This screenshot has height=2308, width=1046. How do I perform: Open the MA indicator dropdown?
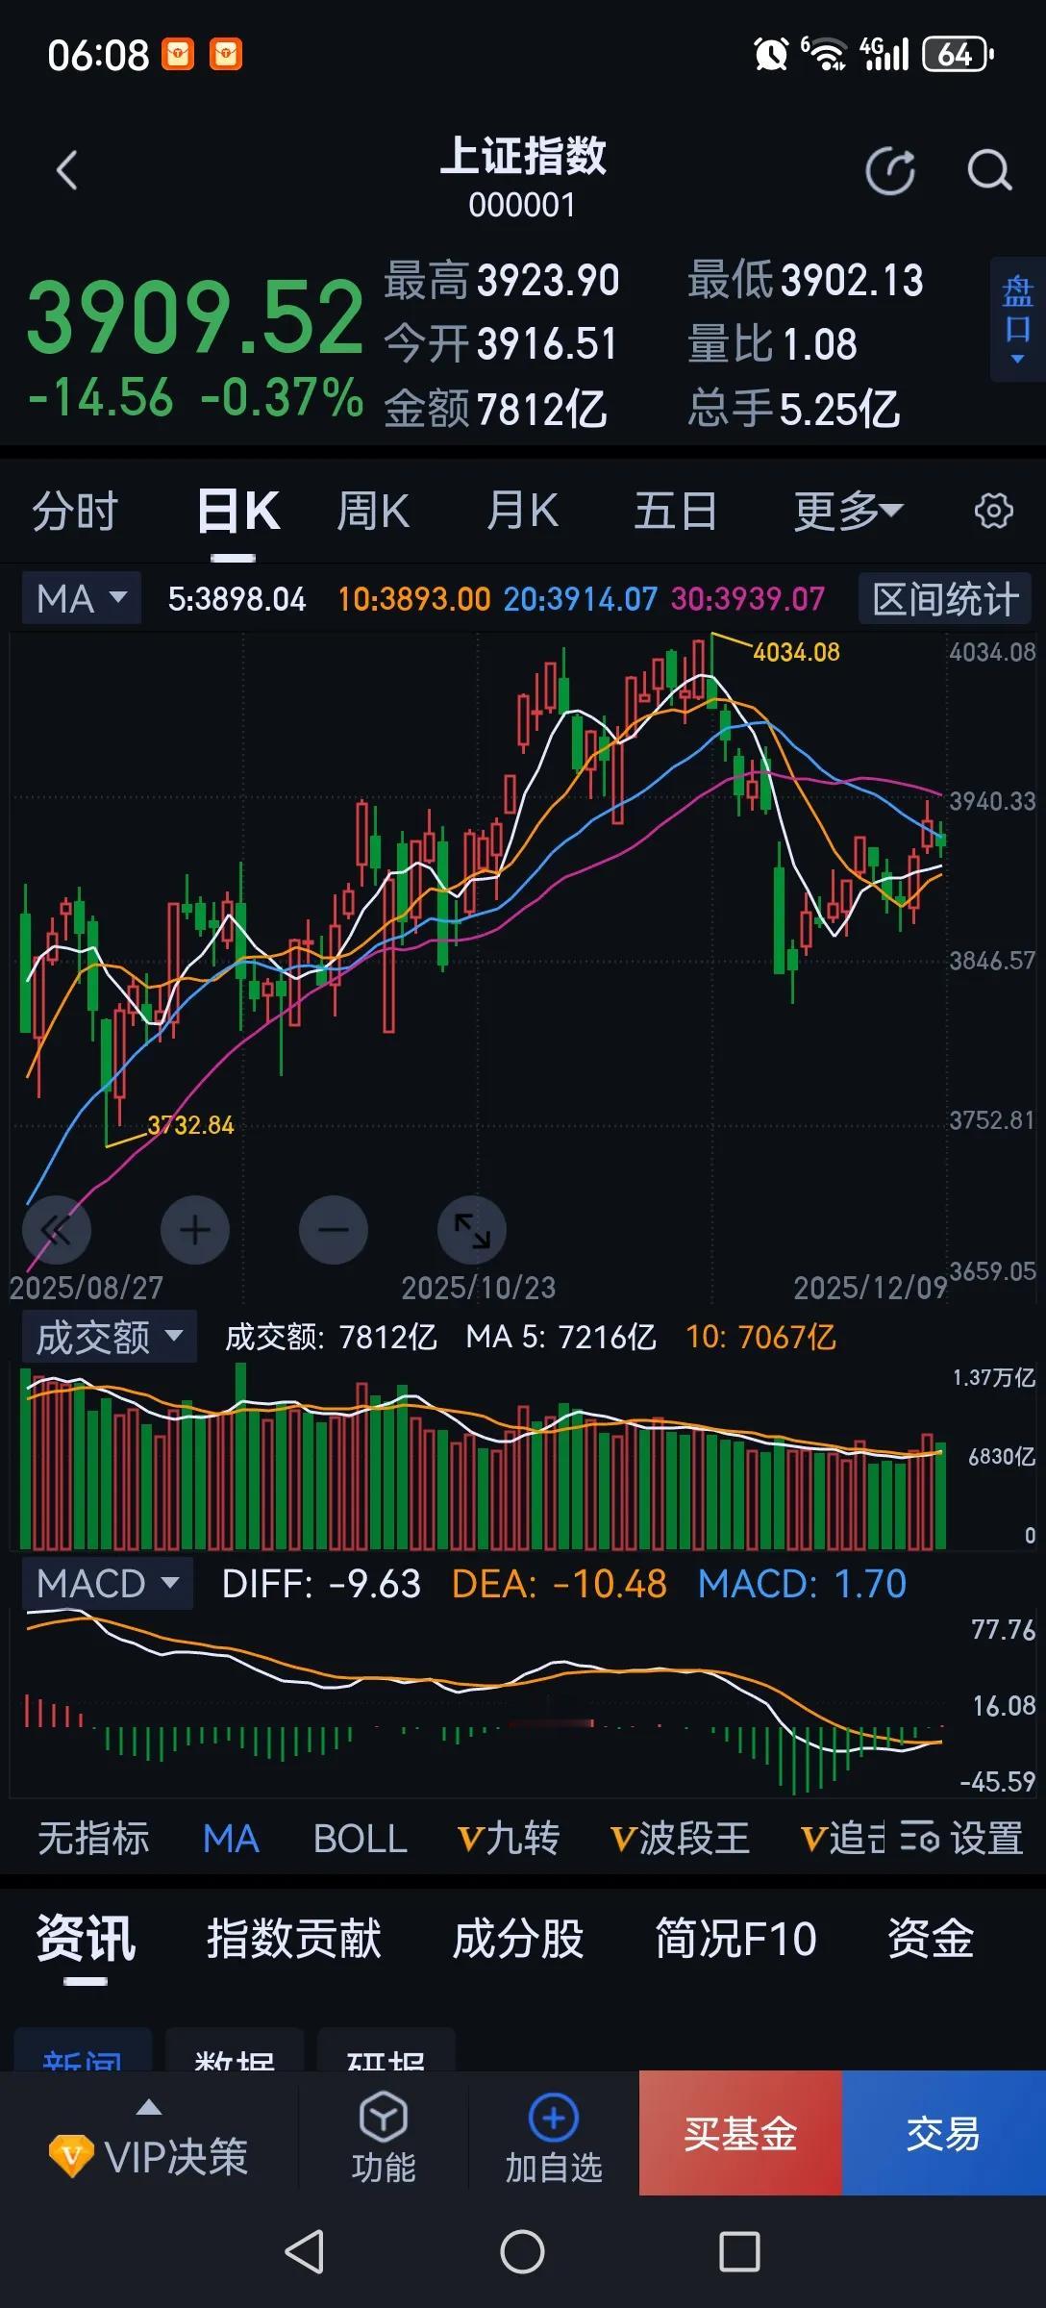[x=82, y=598]
